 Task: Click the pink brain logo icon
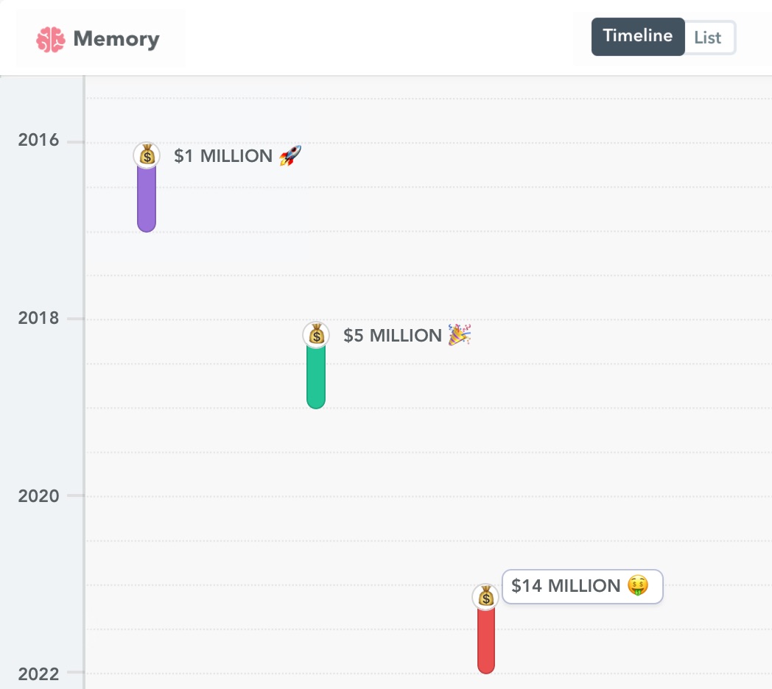(x=51, y=39)
